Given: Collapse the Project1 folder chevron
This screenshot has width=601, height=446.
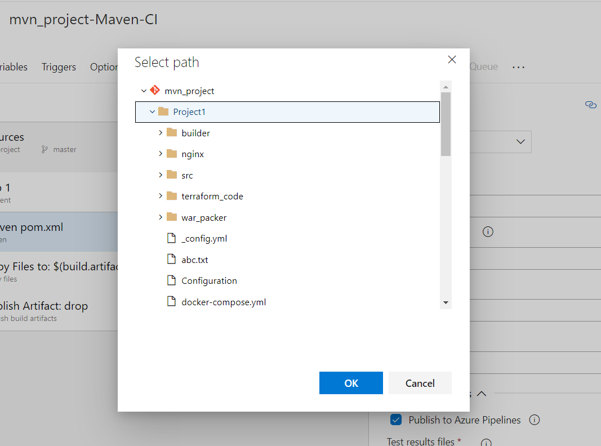Looking at the screenshot, I should click(x=152, y=111).
